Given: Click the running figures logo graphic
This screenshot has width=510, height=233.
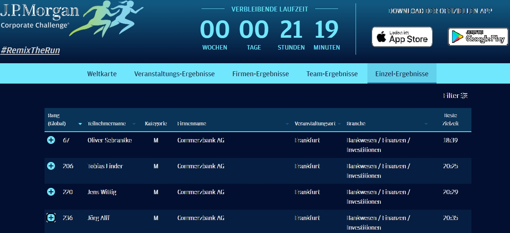Looking at the screenshot, I should [x=106, y=18].
